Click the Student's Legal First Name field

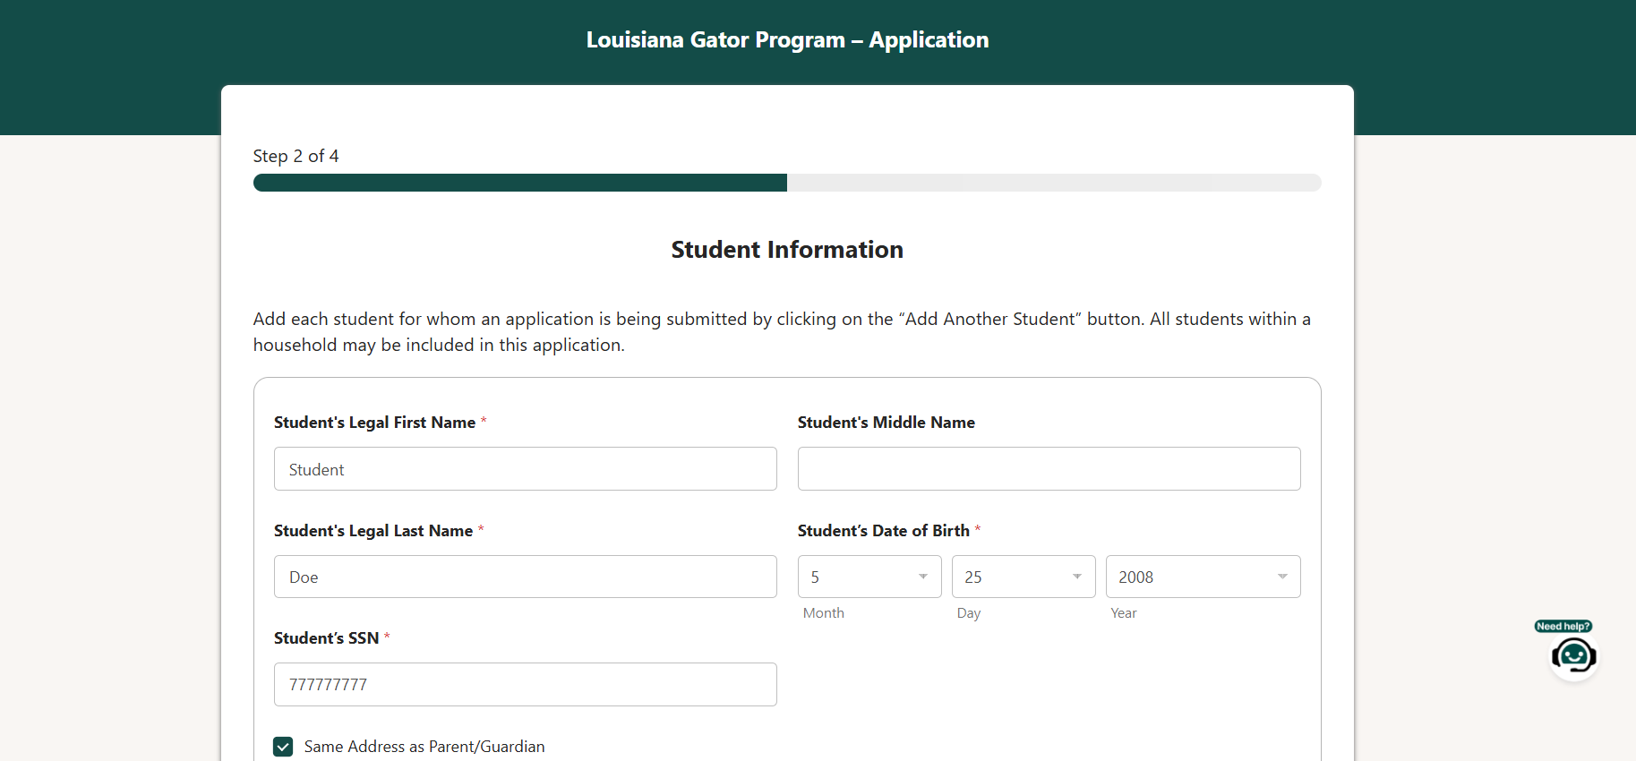pos(525,469)
